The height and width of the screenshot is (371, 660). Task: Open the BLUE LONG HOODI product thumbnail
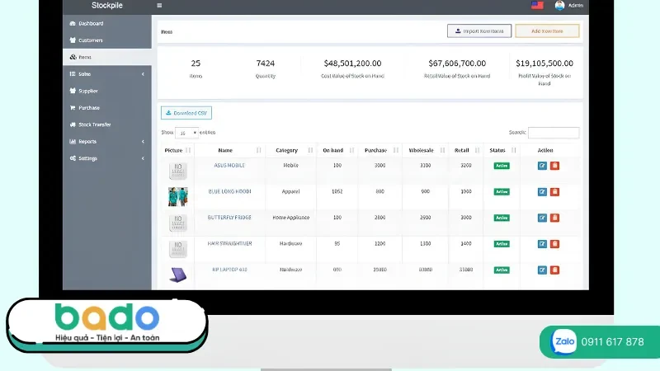click(x=178, y=197)
